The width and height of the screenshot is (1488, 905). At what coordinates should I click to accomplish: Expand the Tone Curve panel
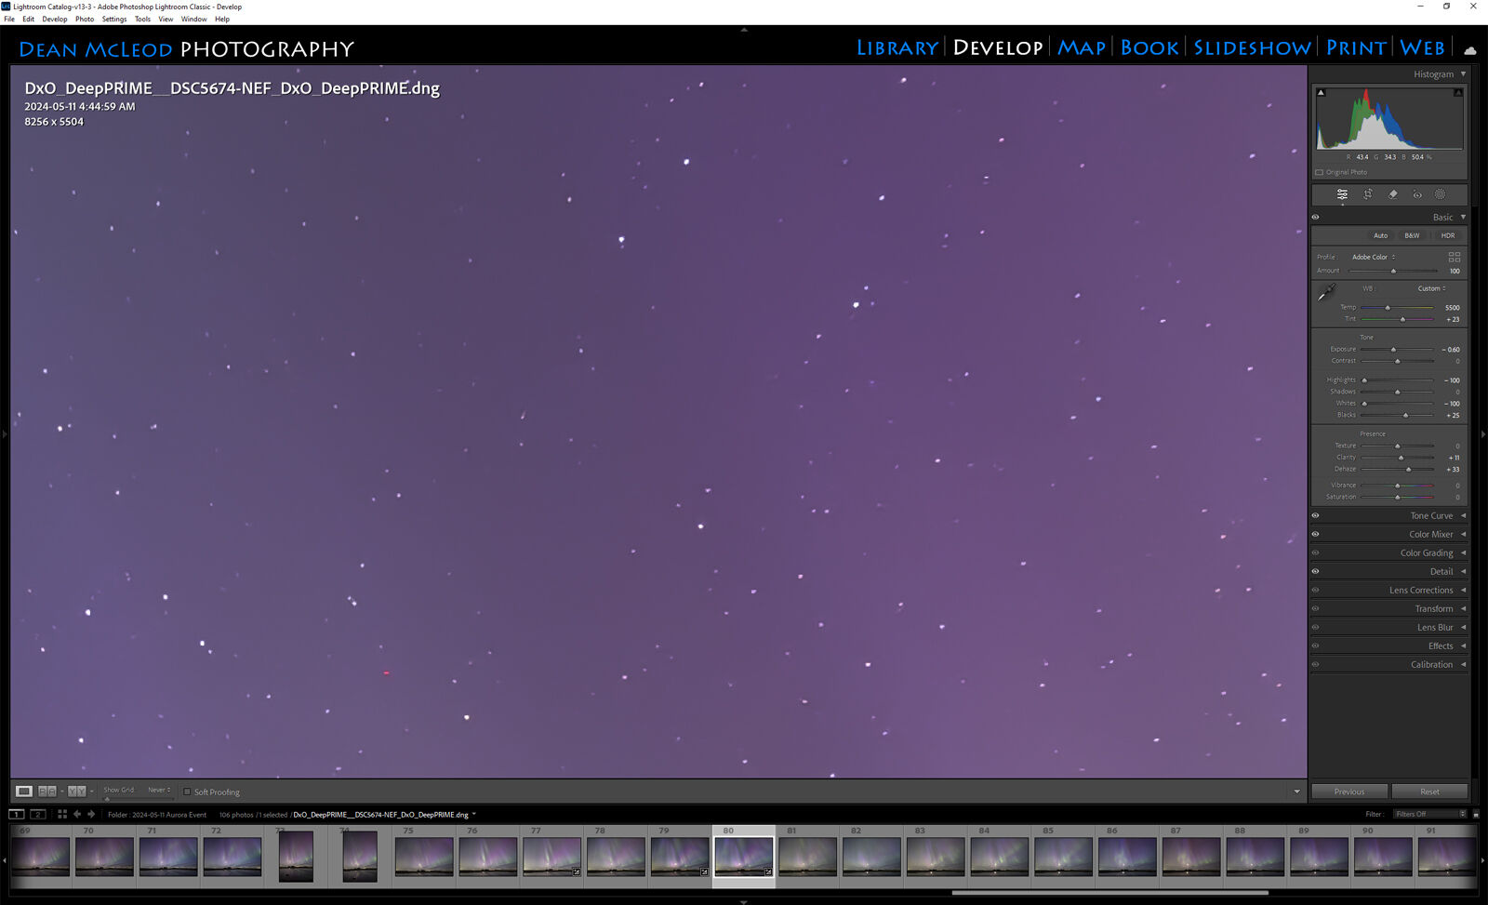point(1463,515)
